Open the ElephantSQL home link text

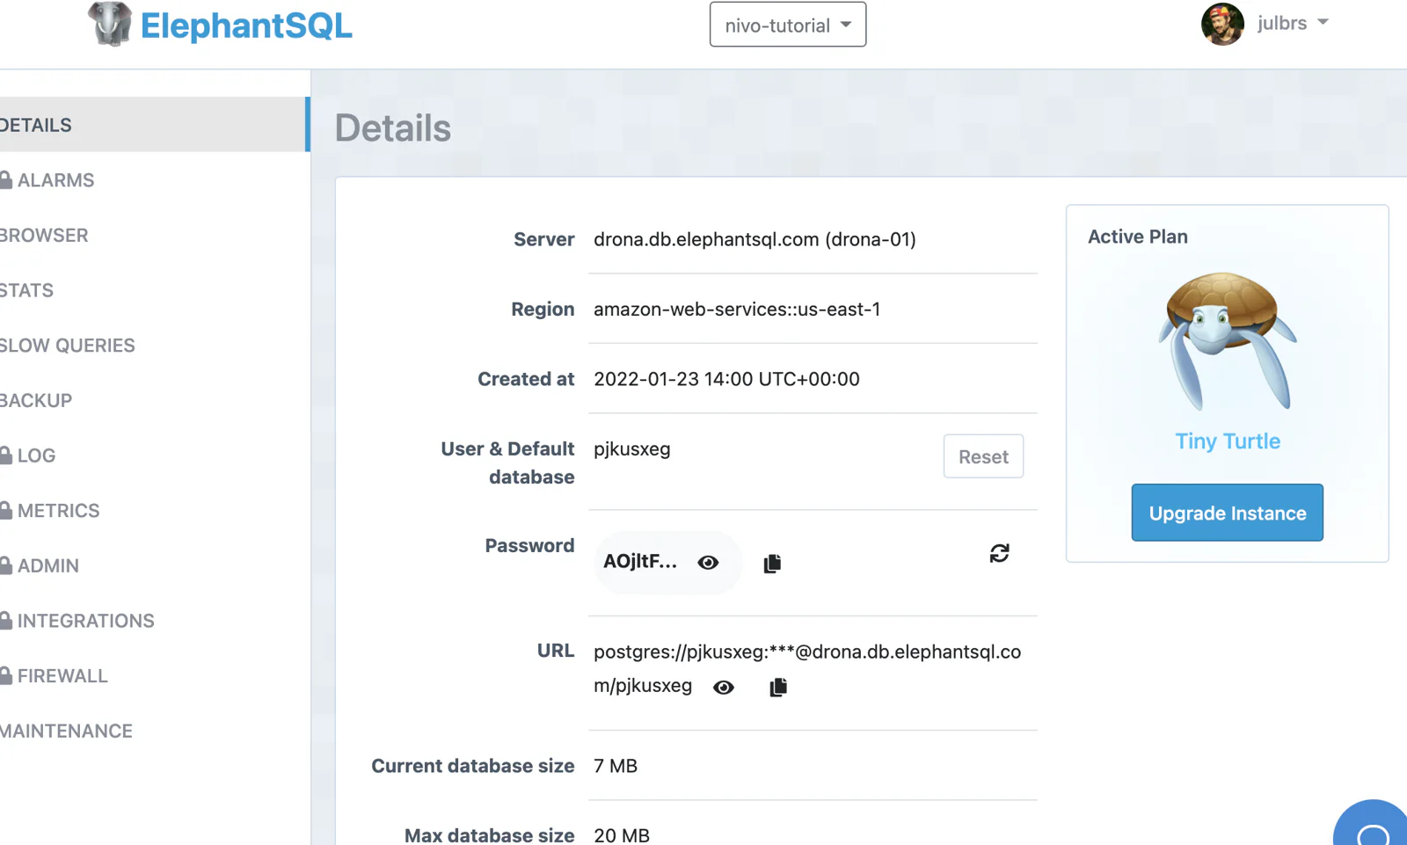point(246,26)
